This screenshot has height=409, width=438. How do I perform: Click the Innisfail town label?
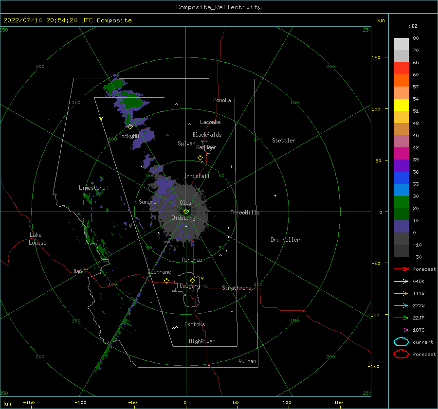tap(197, 176)
